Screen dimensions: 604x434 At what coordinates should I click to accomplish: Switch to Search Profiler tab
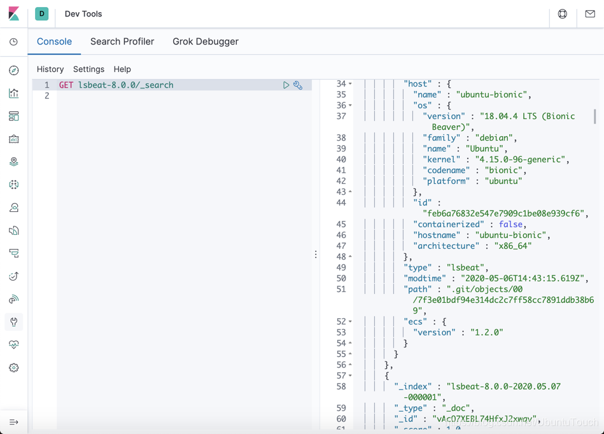pyautogui.click(x=122, y=41)
